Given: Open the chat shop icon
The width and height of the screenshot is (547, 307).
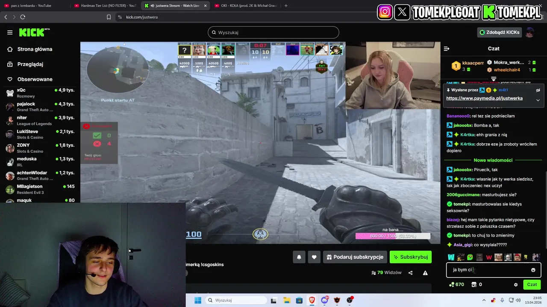Looking at the screenshot, I should (473, 284).
